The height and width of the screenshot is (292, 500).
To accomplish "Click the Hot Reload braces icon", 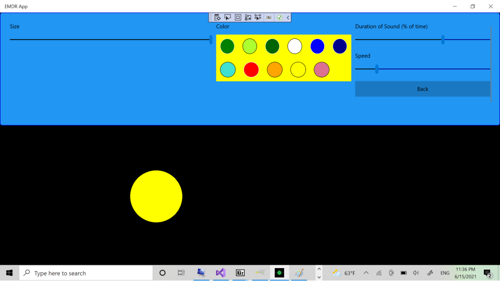I will (269, 18).
